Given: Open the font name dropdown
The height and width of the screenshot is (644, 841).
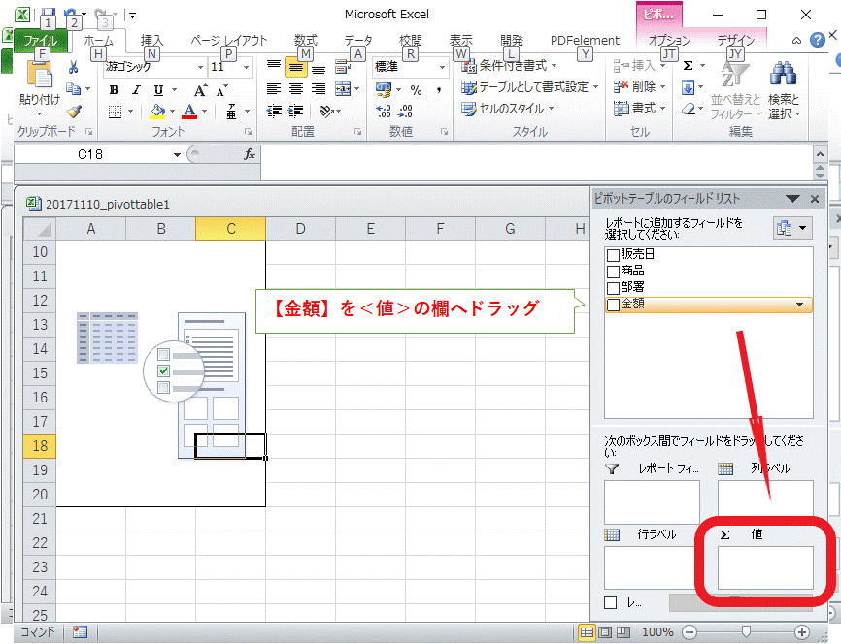Looking at the screenshot, I should [199, 67].
